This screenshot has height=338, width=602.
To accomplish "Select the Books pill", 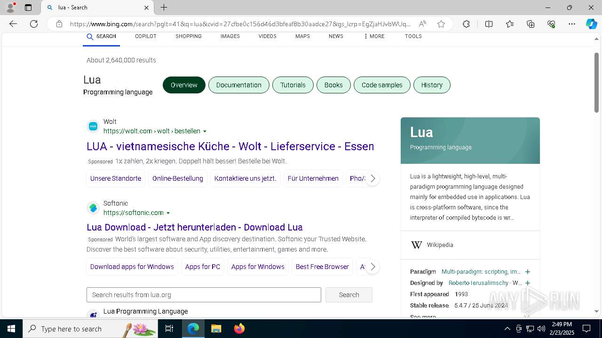I will (333, 85).
